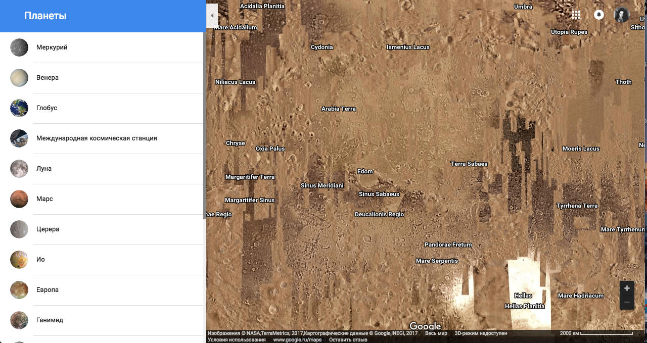Select the Venus planet icon
This screenshot has height=343, width=647.
tap(19, 78)
